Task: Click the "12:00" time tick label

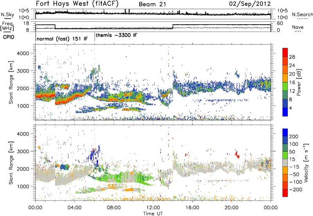Action: click(x=153, y=208)
